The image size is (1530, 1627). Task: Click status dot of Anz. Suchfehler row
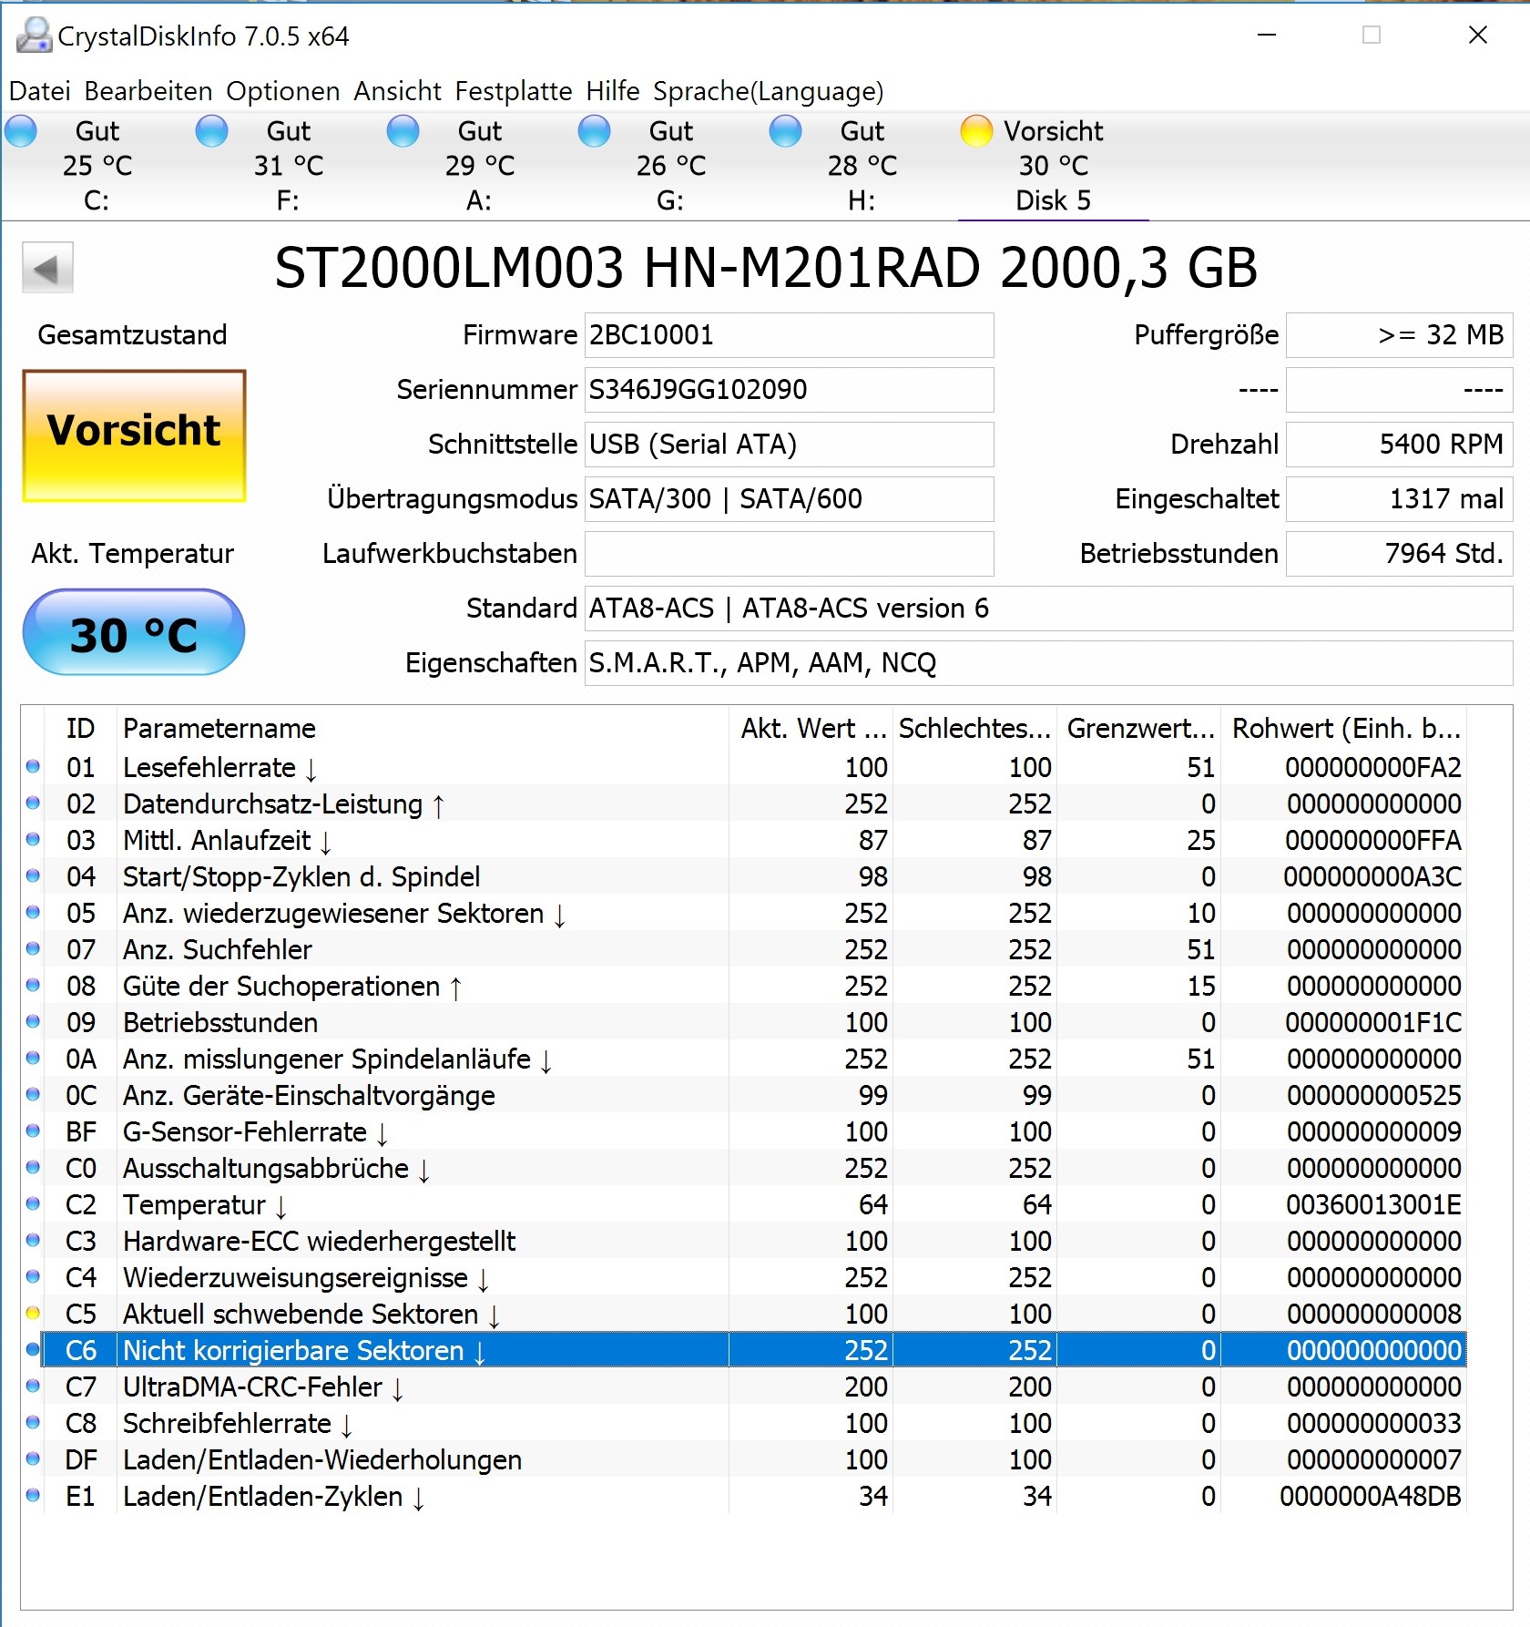pos(34,949)
